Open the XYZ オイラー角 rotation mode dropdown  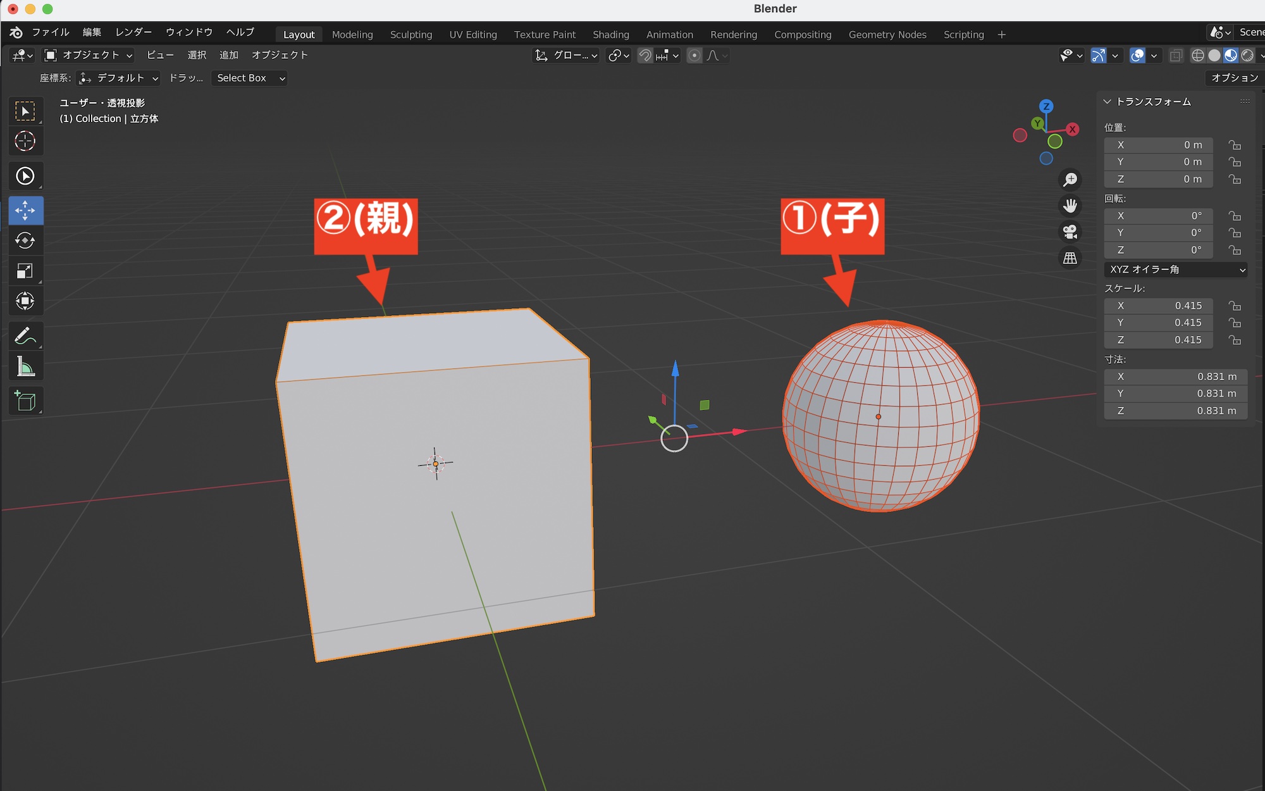coord(1176,270)
